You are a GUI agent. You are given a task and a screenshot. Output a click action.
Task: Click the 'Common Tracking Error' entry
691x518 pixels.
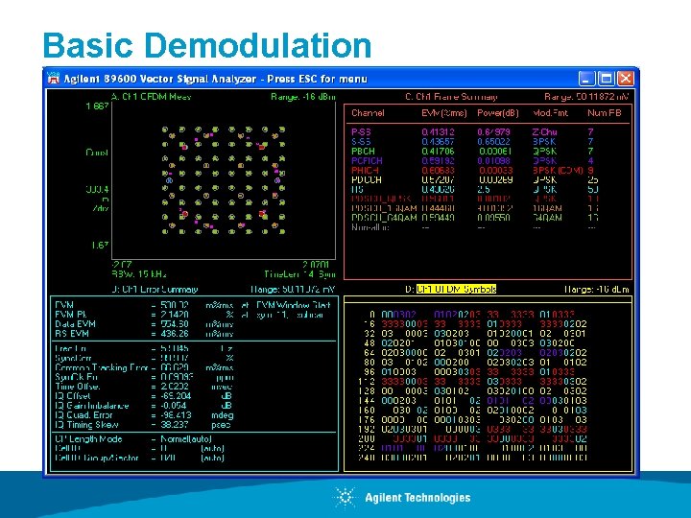tap(101, 367)
